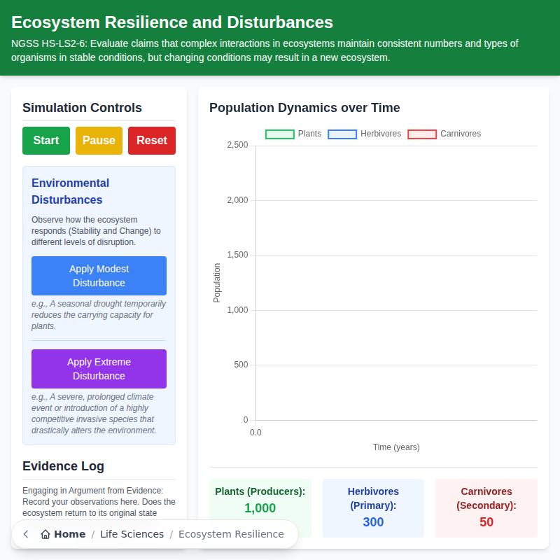Apply Extreme Disturbance to the ecosystem
This screenshot has height=560, width=560.
[x=99, y=369]
